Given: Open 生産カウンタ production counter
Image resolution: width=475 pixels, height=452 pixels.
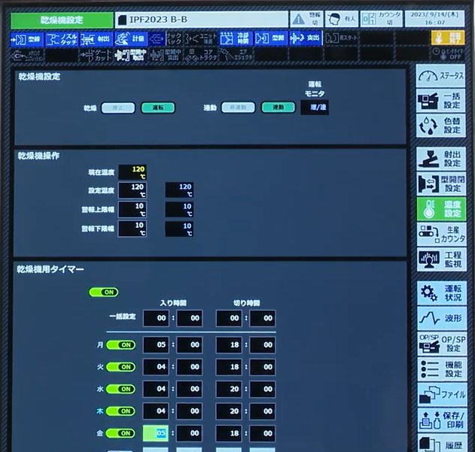Looking at the screenshot, I should point(441,234).
